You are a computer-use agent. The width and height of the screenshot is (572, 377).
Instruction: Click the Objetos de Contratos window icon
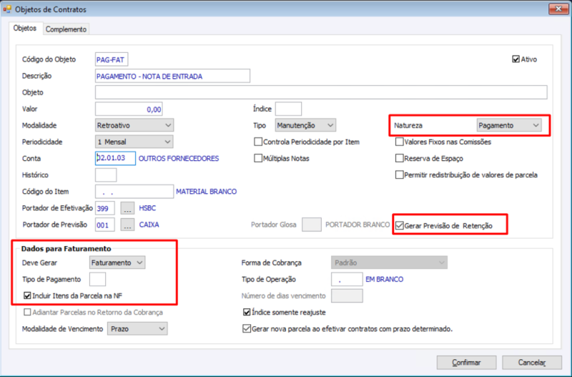[7, 9]
